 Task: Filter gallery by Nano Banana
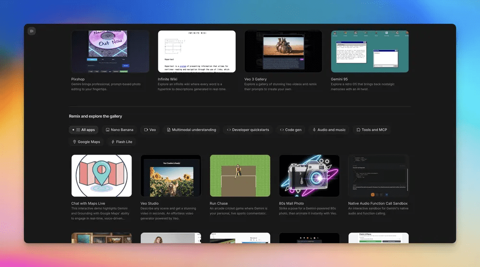pyautogui.click(x=120, y=130)
